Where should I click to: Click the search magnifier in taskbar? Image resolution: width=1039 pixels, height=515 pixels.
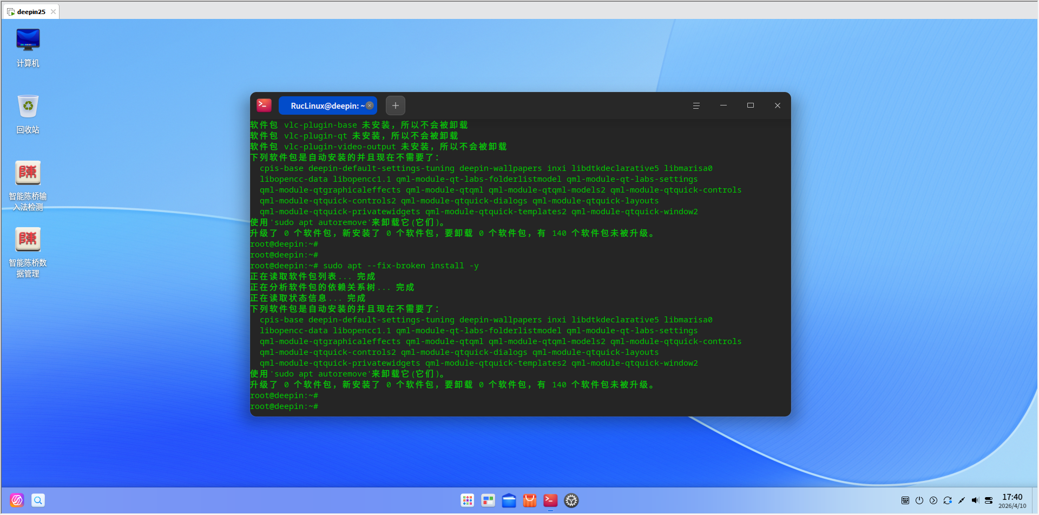click(38, 500)
